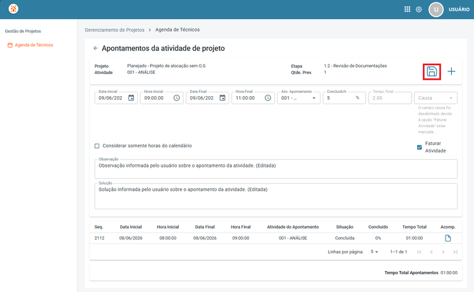Image resolution: width=474 pixels, height=292 pixels.
Task: Click the 1.2 - Revisão de Documentações text
Action: pos(355,66)
